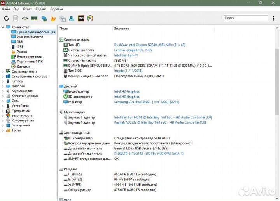Screen dimensions: 280x201
Task: Open the Lenovo ideapad 100-15IBY link
Action: click(x=133, y=50)
